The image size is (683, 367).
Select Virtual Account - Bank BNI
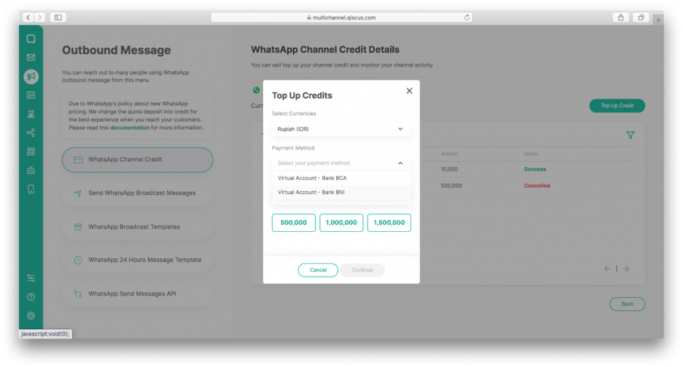coord(341,192)
